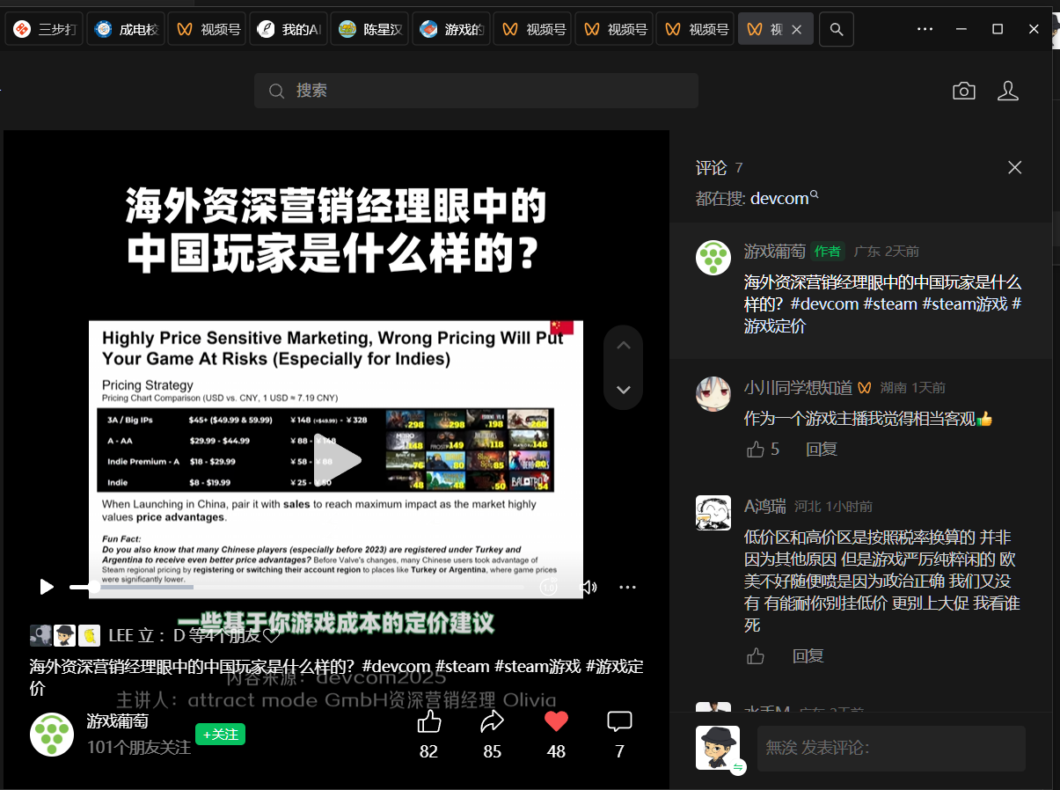Close the 评论 comments panel

[1014, 167]
